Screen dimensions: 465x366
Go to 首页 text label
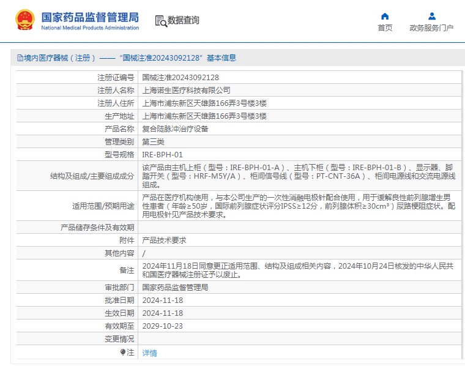point(385,28)
